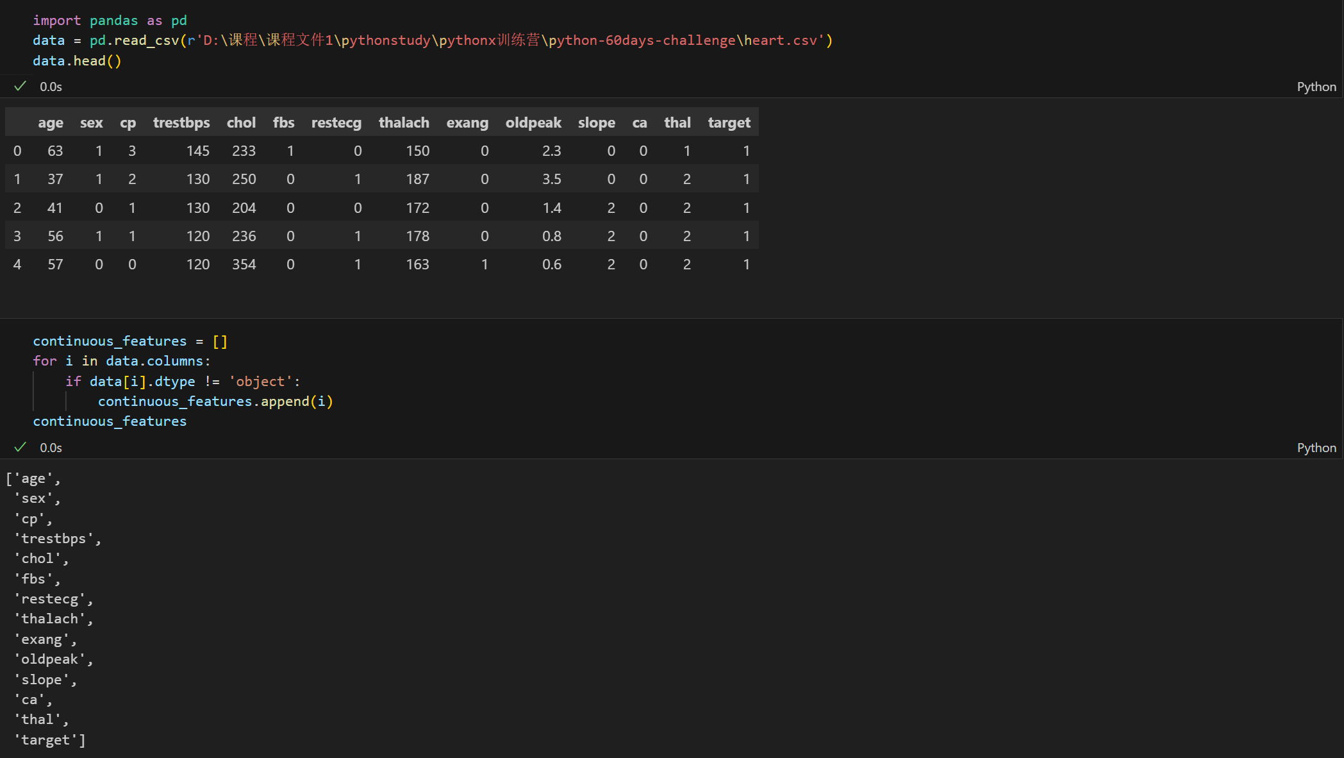Click the second cell's green success checkmark
Viewport: 1344px width, 758px height.
(20, 447)
